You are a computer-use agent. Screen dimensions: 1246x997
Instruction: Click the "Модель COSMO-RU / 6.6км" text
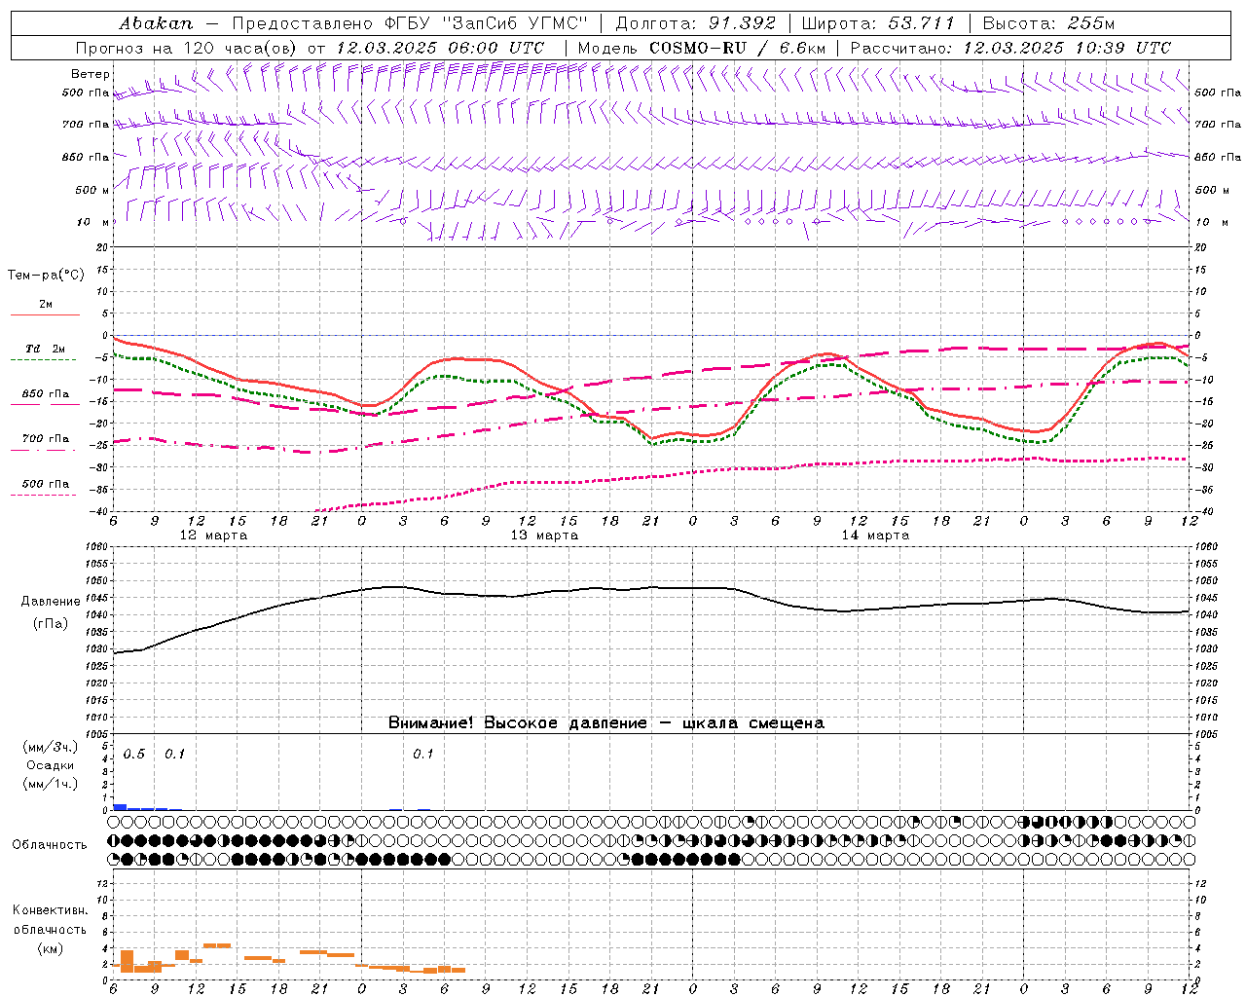pyautogui.click(x=701, y=48)
